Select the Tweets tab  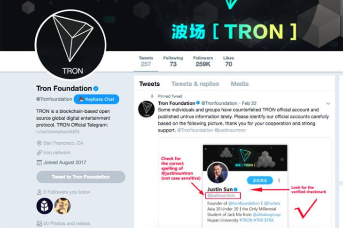pyautogui.click(x=149, y=84)
